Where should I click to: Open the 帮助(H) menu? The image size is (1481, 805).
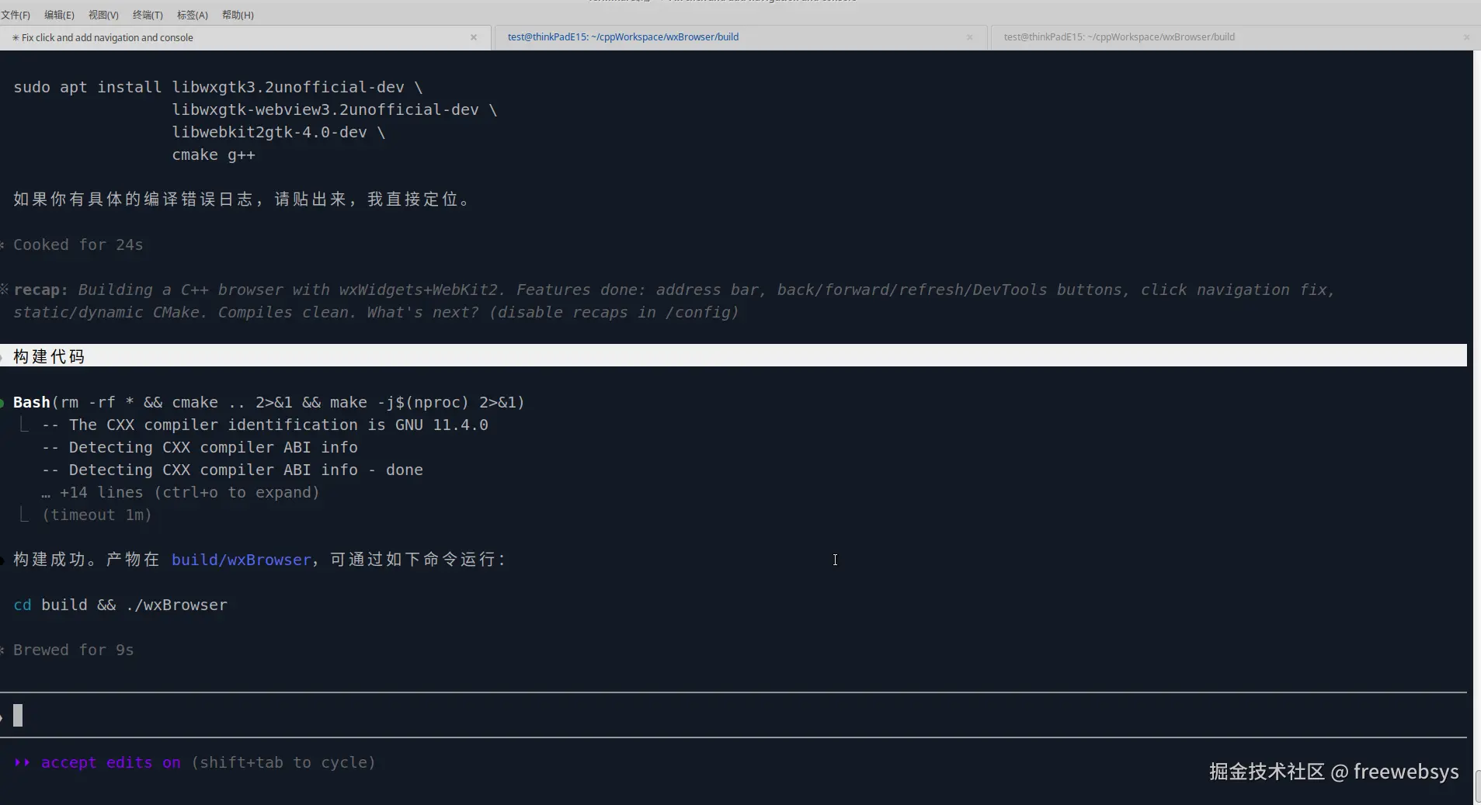point(238,15)
